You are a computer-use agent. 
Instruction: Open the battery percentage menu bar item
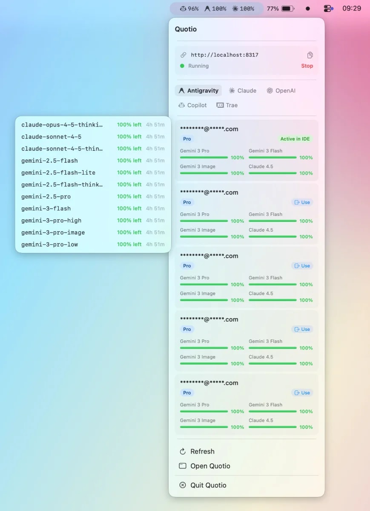281,8
